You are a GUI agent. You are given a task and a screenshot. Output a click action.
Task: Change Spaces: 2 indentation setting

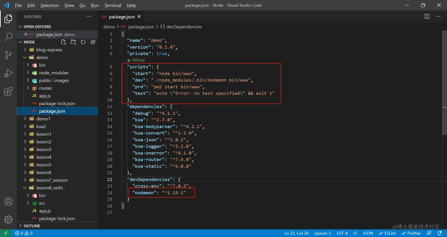tap(323, 233)
